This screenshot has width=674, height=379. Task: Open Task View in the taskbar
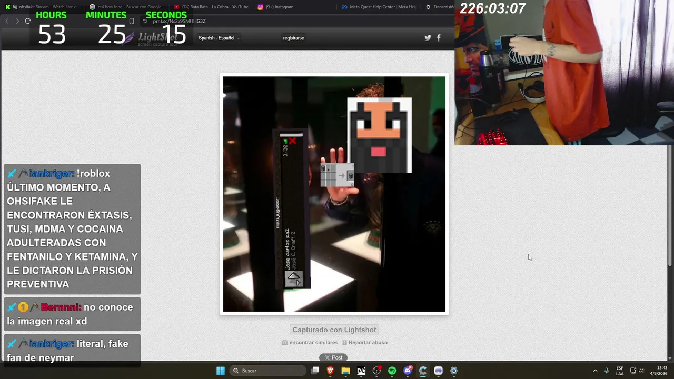point(315,371)
